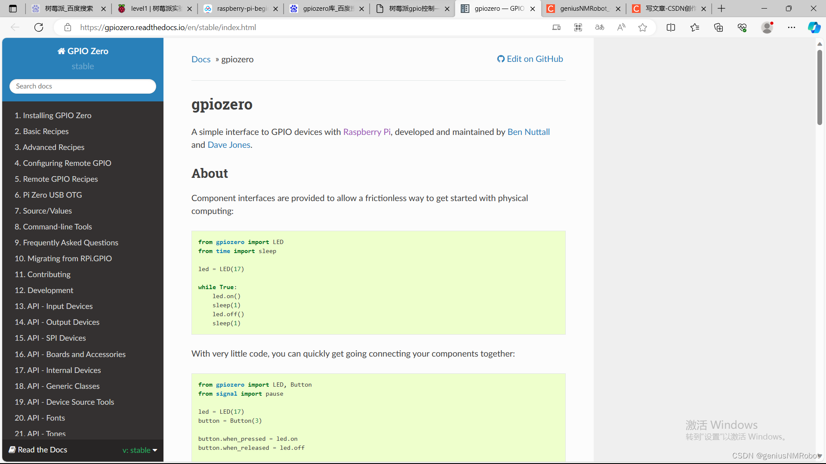Switch to the raspberry-pi-begin tab
The width and height of the screenshot is (826, 464).
(x=242, y=9)
